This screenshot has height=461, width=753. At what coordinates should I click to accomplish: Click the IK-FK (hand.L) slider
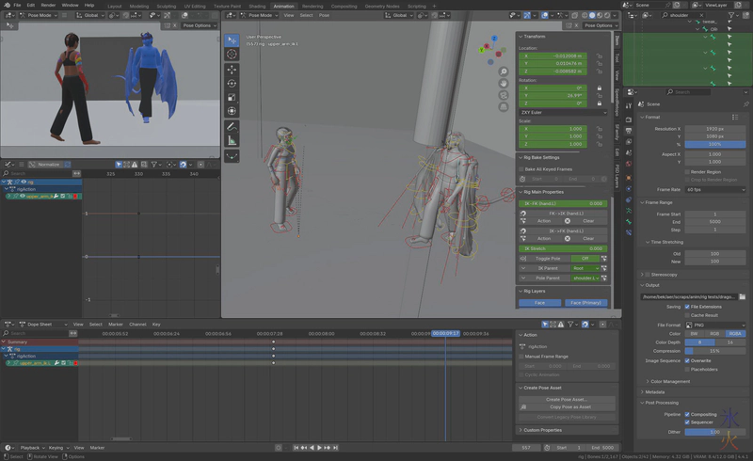[x=563, y=203]
